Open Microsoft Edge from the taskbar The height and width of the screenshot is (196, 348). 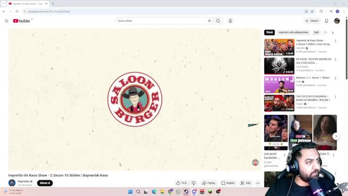(x=154, y=192)
